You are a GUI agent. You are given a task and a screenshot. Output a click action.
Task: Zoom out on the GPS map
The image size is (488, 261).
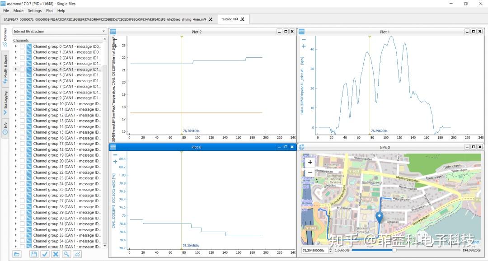coord(310,172)
